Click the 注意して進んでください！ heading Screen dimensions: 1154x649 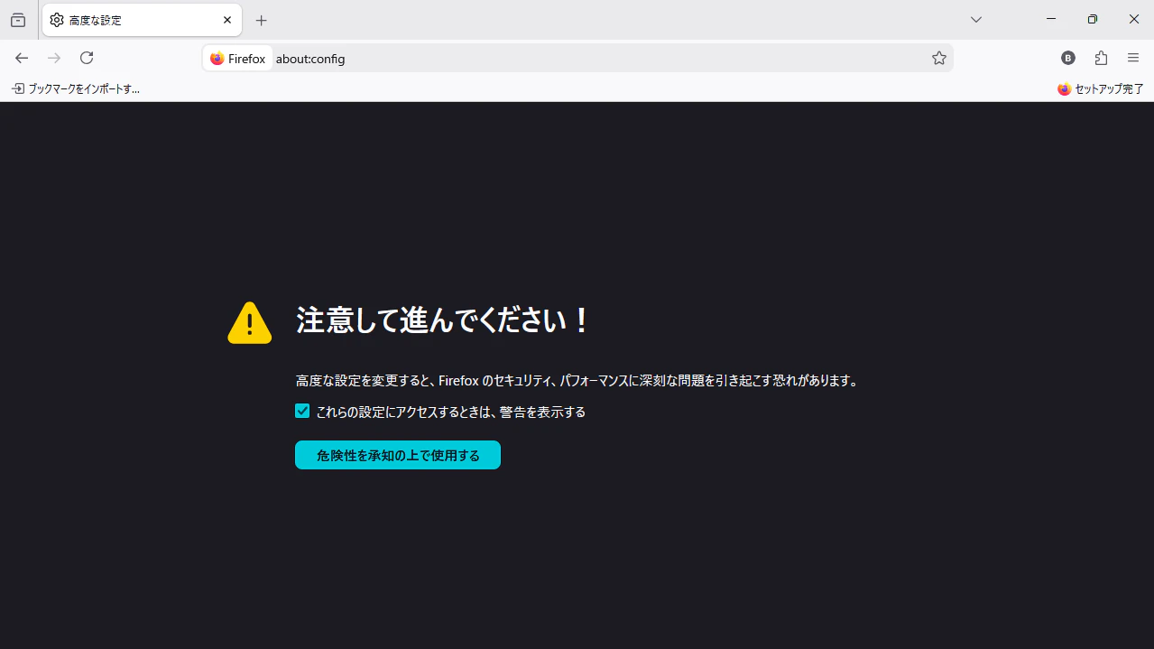pos(443,320)
